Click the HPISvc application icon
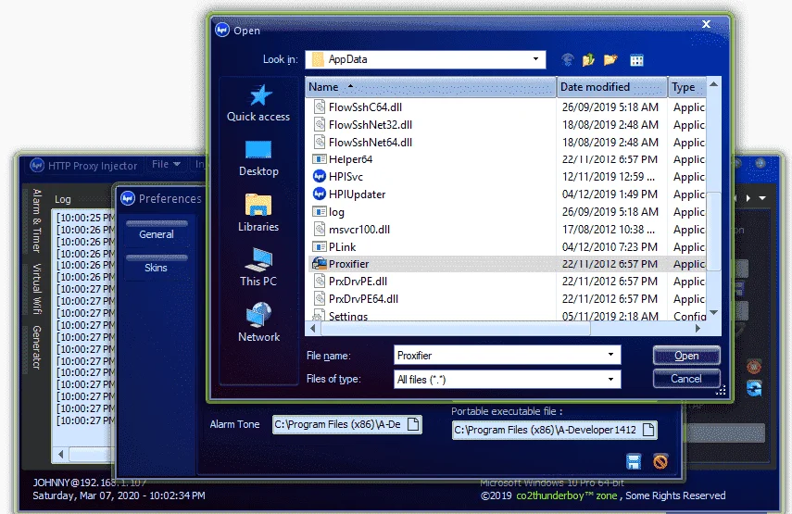Viewport: 792px width, 514px height. [320, 177]
